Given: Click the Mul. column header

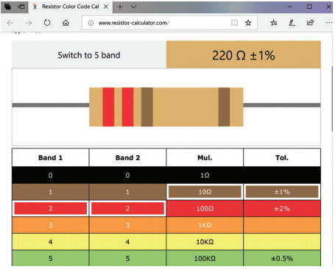Looking at the screenshot, I should (x=205, y=157).
